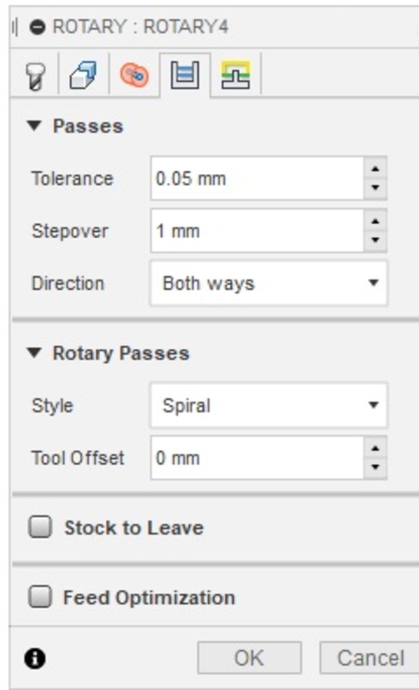The height and width of the screenshot is (690, 419).
Task: Open the Direction dropdown showing Both ways
Action: click(x=269, y=283)
